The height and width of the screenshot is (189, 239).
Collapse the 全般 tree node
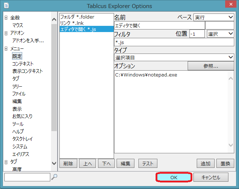pos(6,18)
